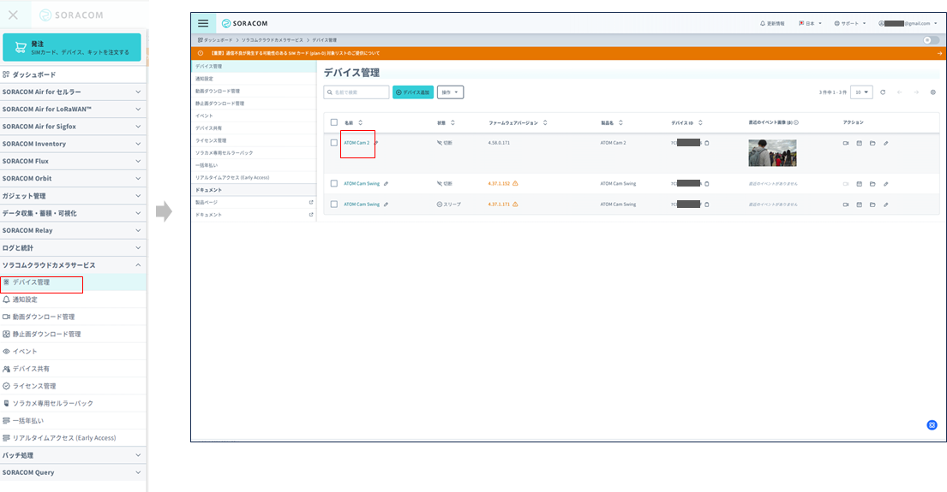Expand SORACOM Flux section
947x492 pixels.
tap(73, 161)
